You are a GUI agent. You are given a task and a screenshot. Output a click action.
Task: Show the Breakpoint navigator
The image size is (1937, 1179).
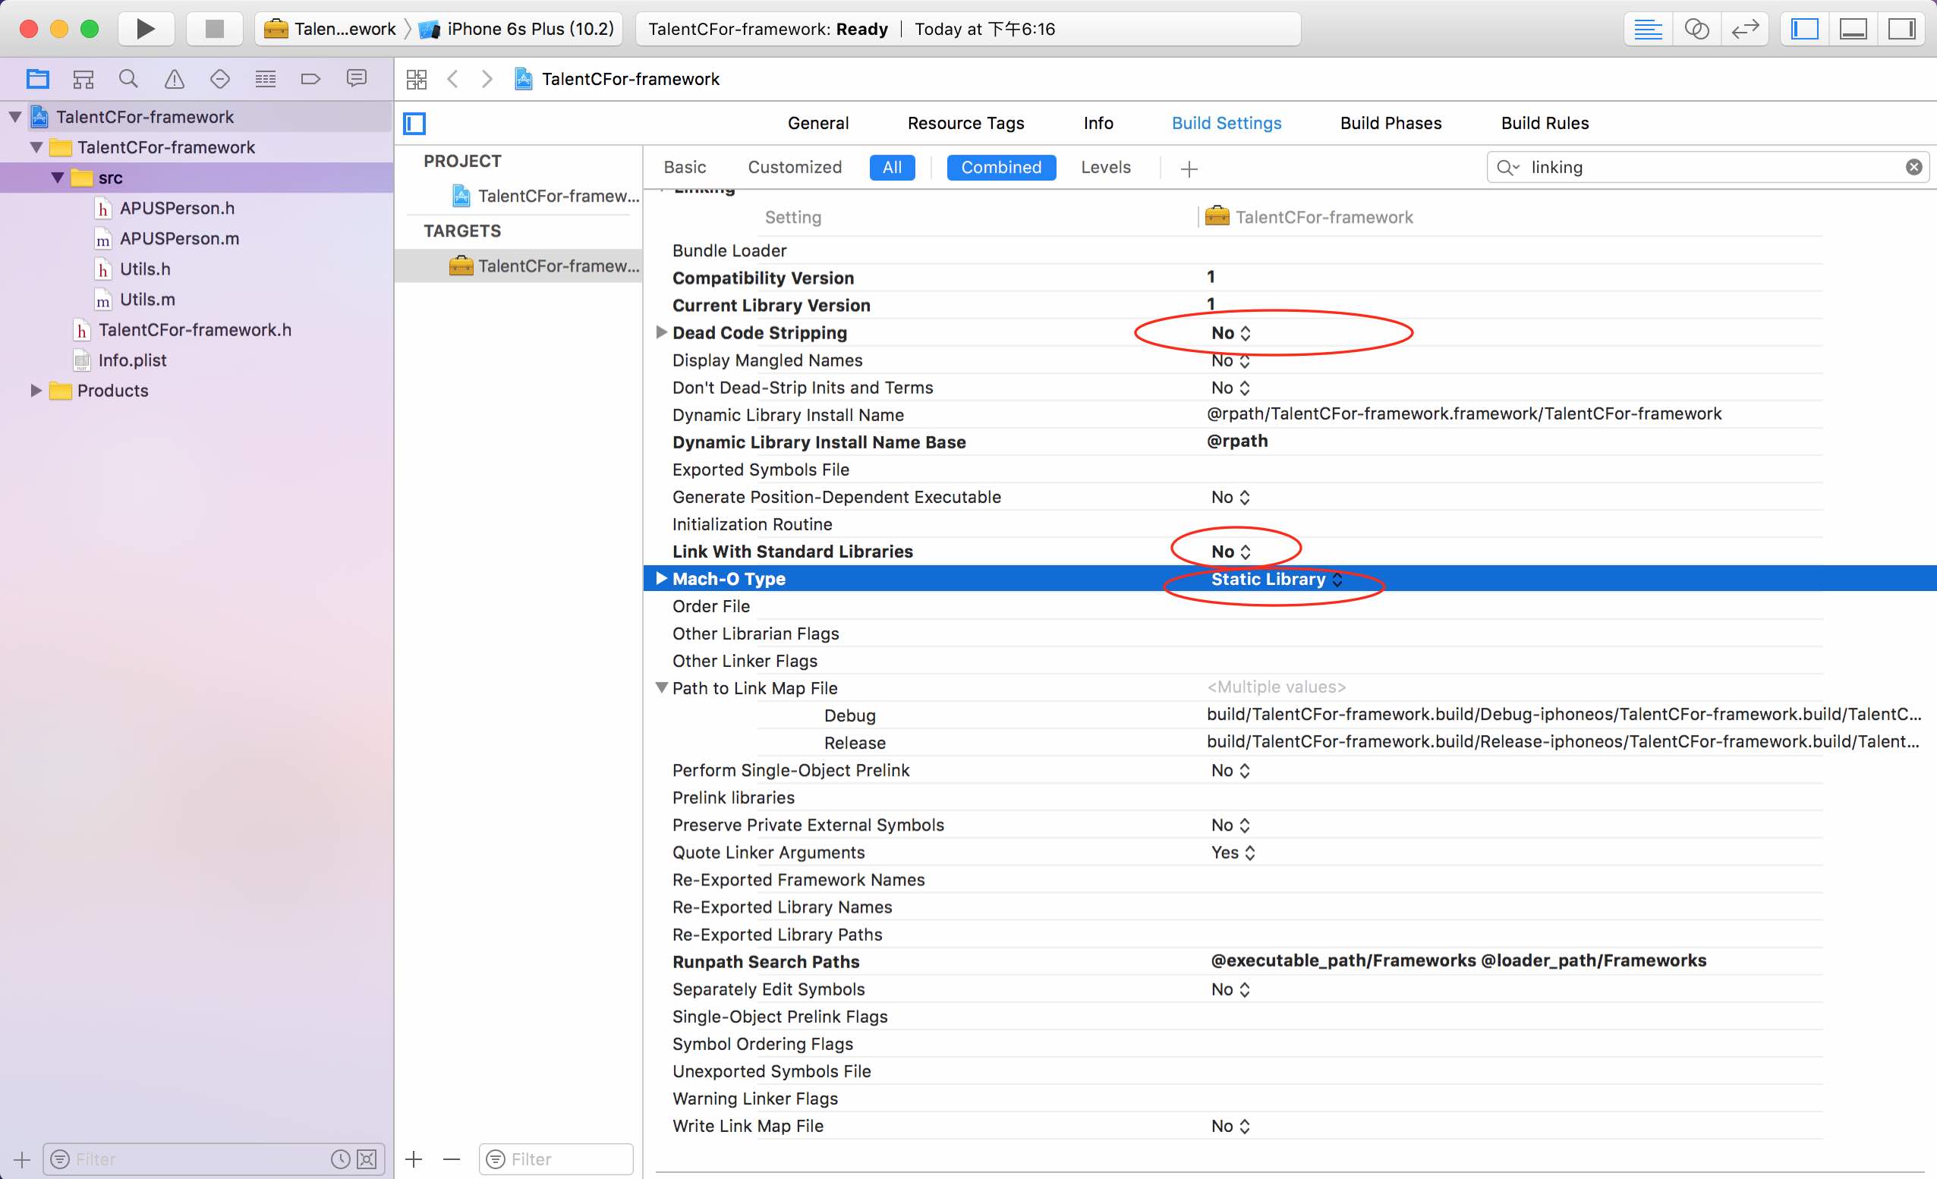310,79
